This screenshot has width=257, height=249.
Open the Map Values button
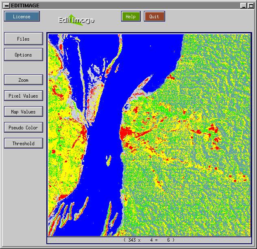(24, 111)
